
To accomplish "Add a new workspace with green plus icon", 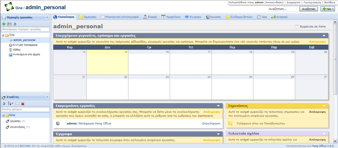I will (x=4, y=24).
